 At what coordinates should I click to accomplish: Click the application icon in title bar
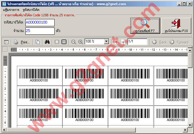coord(4,4)
